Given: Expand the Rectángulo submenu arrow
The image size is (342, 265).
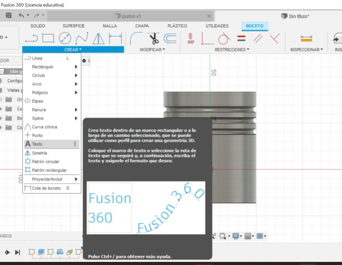Looking at the screenshot, I should [76, 67].
